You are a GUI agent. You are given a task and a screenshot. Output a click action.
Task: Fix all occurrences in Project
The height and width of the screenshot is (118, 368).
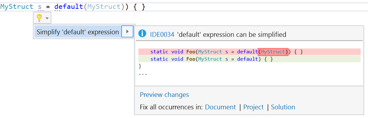point(253,107)
